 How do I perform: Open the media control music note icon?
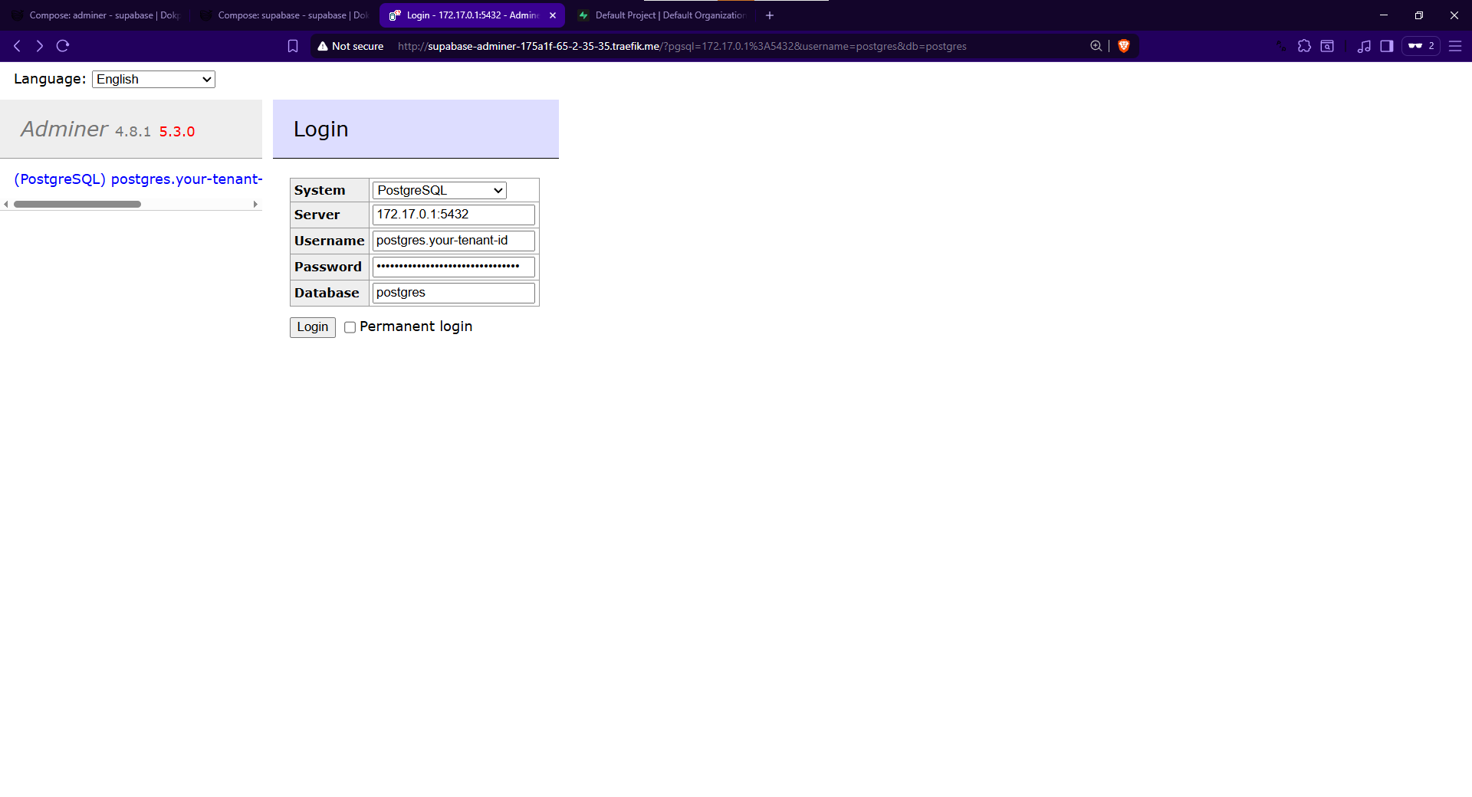point(1364,46)
